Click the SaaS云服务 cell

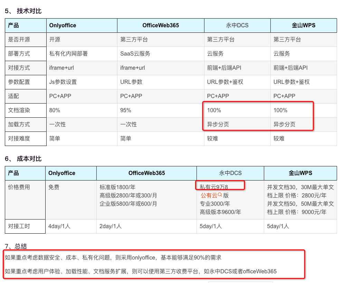pyautogui.click(x=135, y=54)
